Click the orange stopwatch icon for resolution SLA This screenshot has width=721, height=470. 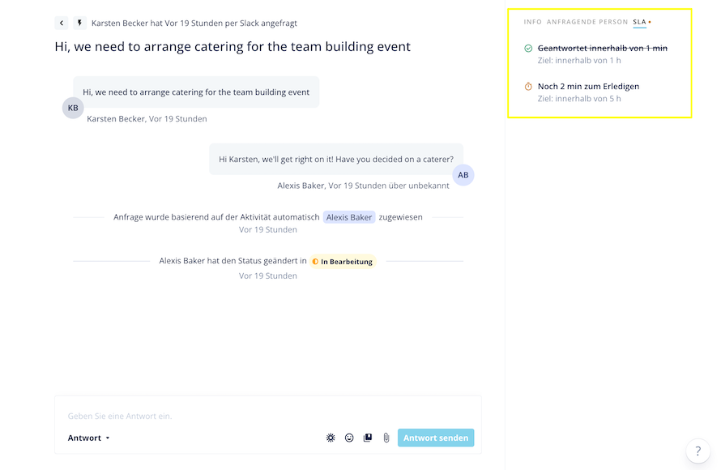[528, 87]
